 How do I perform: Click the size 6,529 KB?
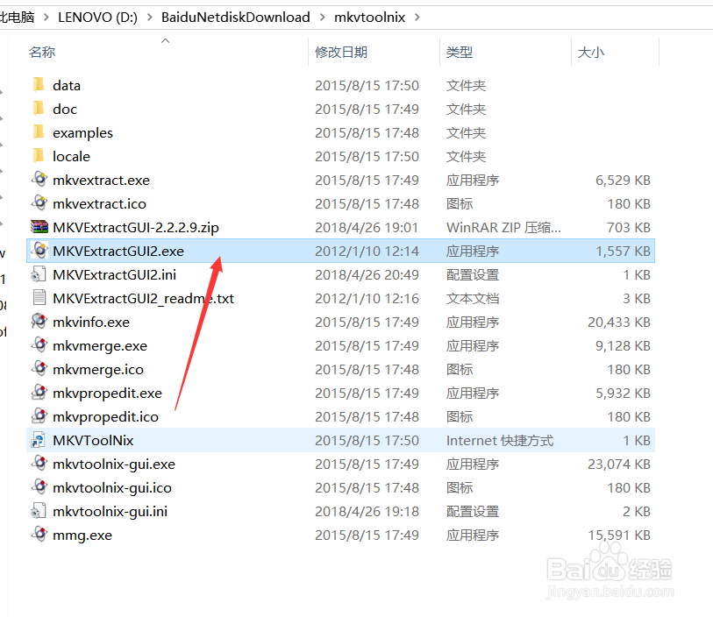click(623, 180)
